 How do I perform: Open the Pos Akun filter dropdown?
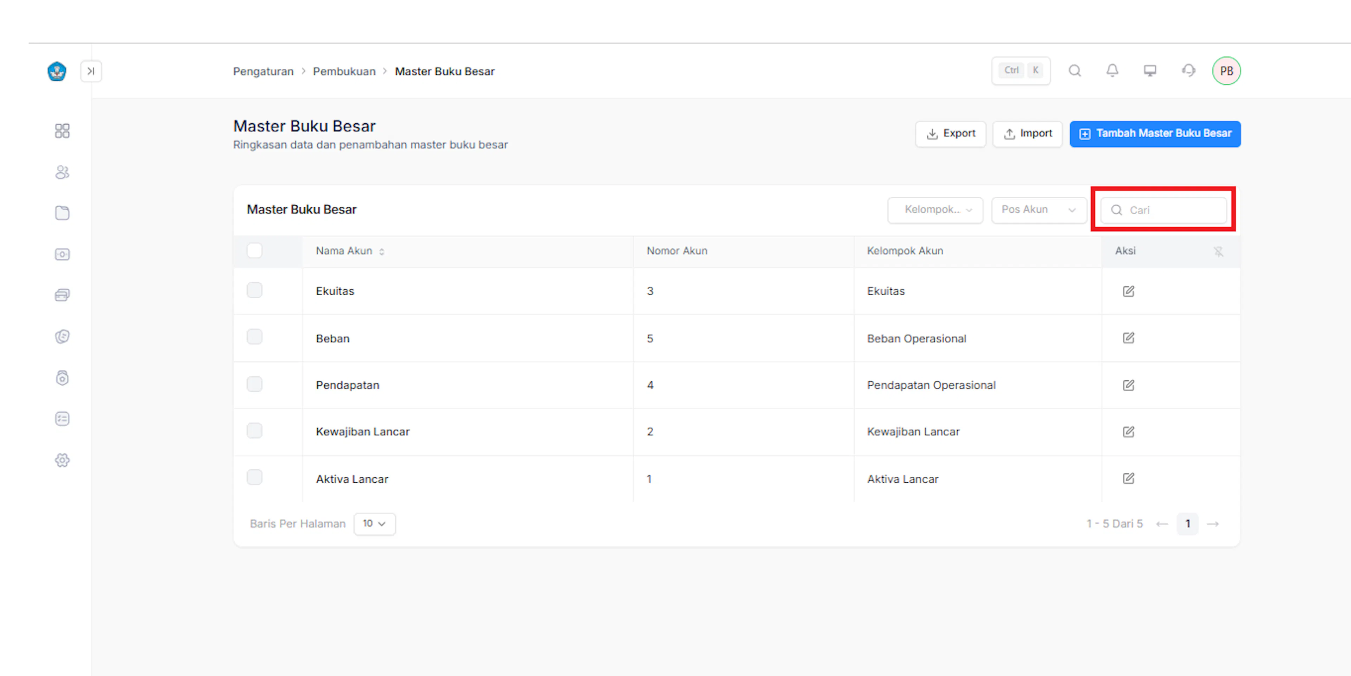pos(1039,210)
